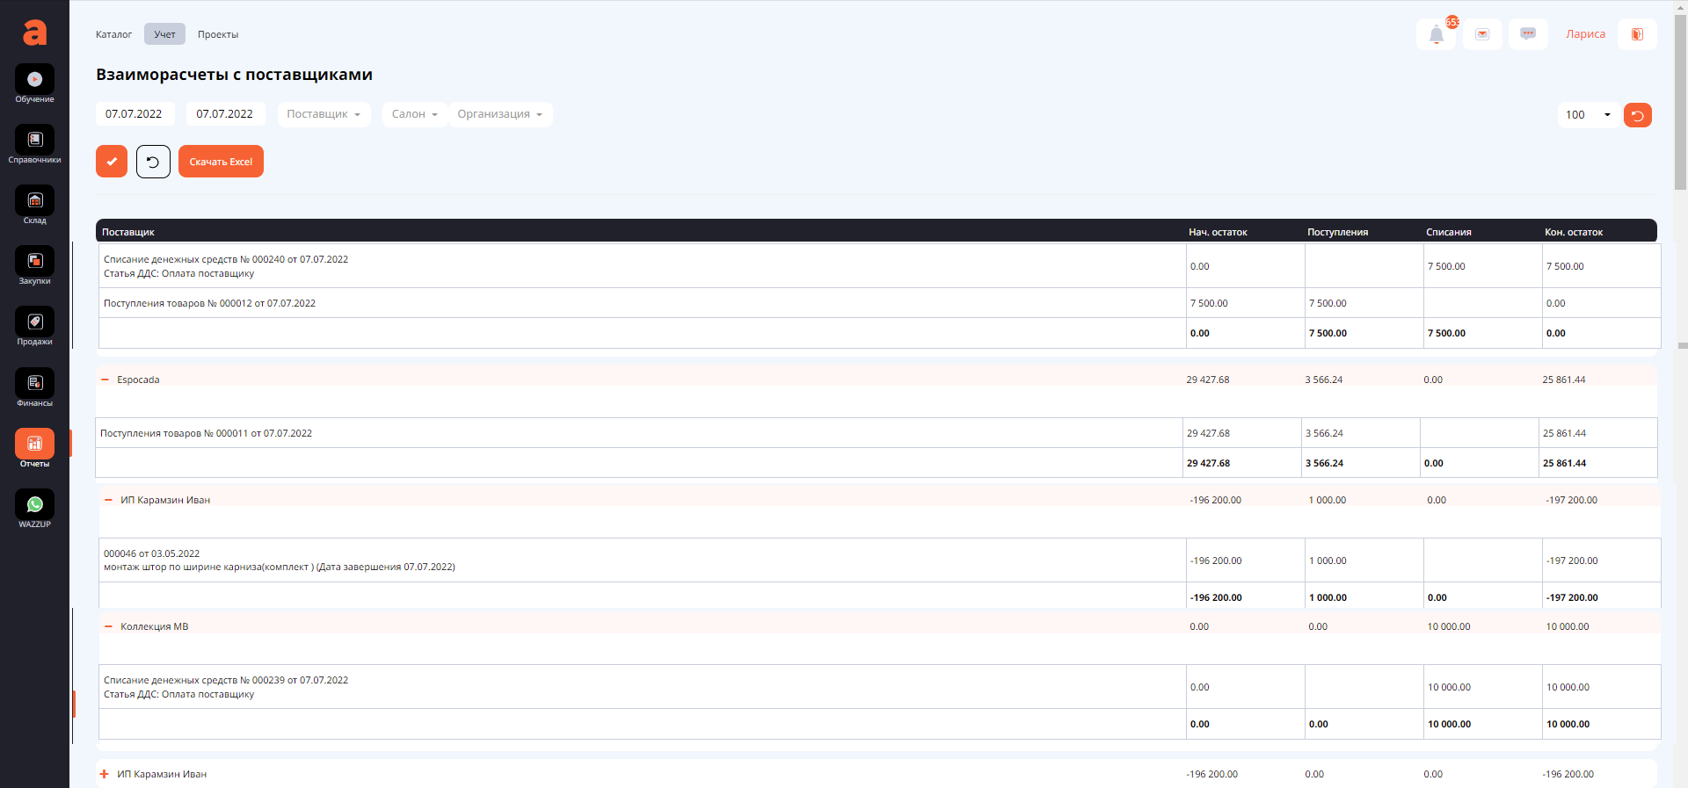The height and width of the screenshot is (788, 1688).
Task: Open the Финансы sidebar section
Action: click(34, 384)
